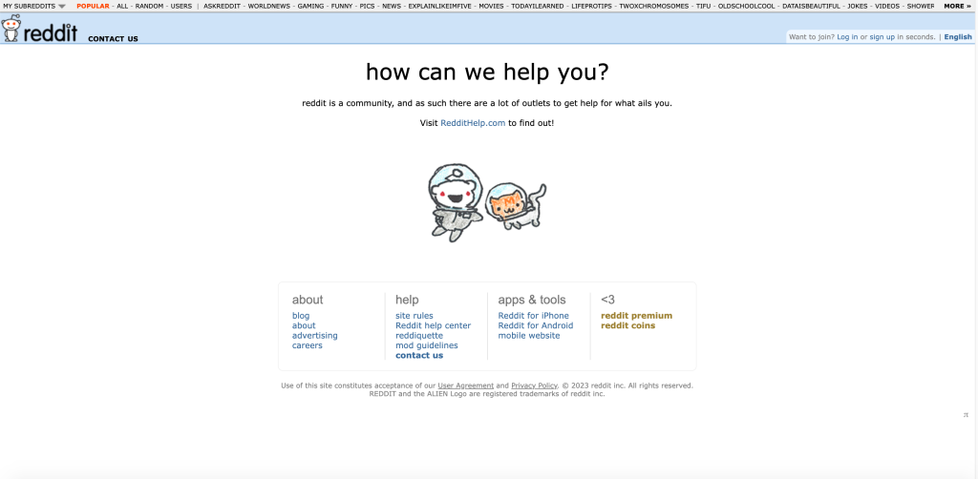Open Reddit for iPhone link
This screenshot has height=479, width=978.
[x=533, y=316]
